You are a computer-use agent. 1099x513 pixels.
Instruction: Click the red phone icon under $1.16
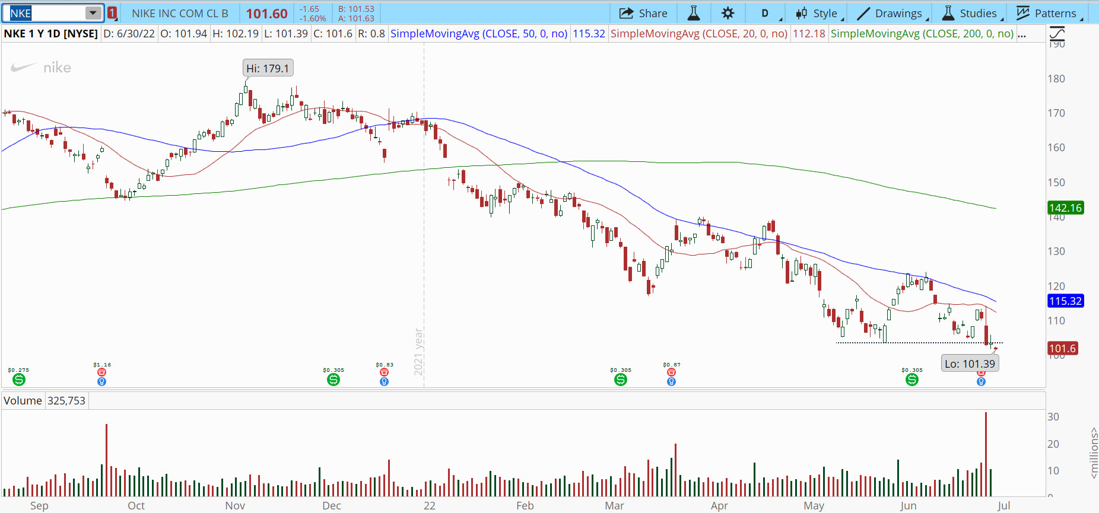point(102,372)
